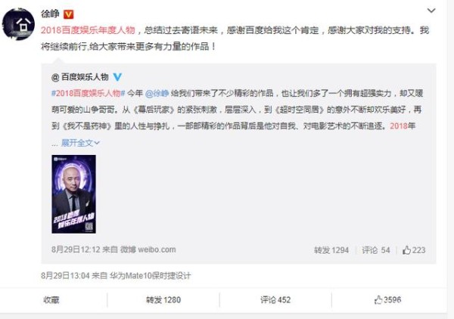Open the 转发 1280 repost tab
This screenshot has width=454, height=319.
[x=163, y=300]
